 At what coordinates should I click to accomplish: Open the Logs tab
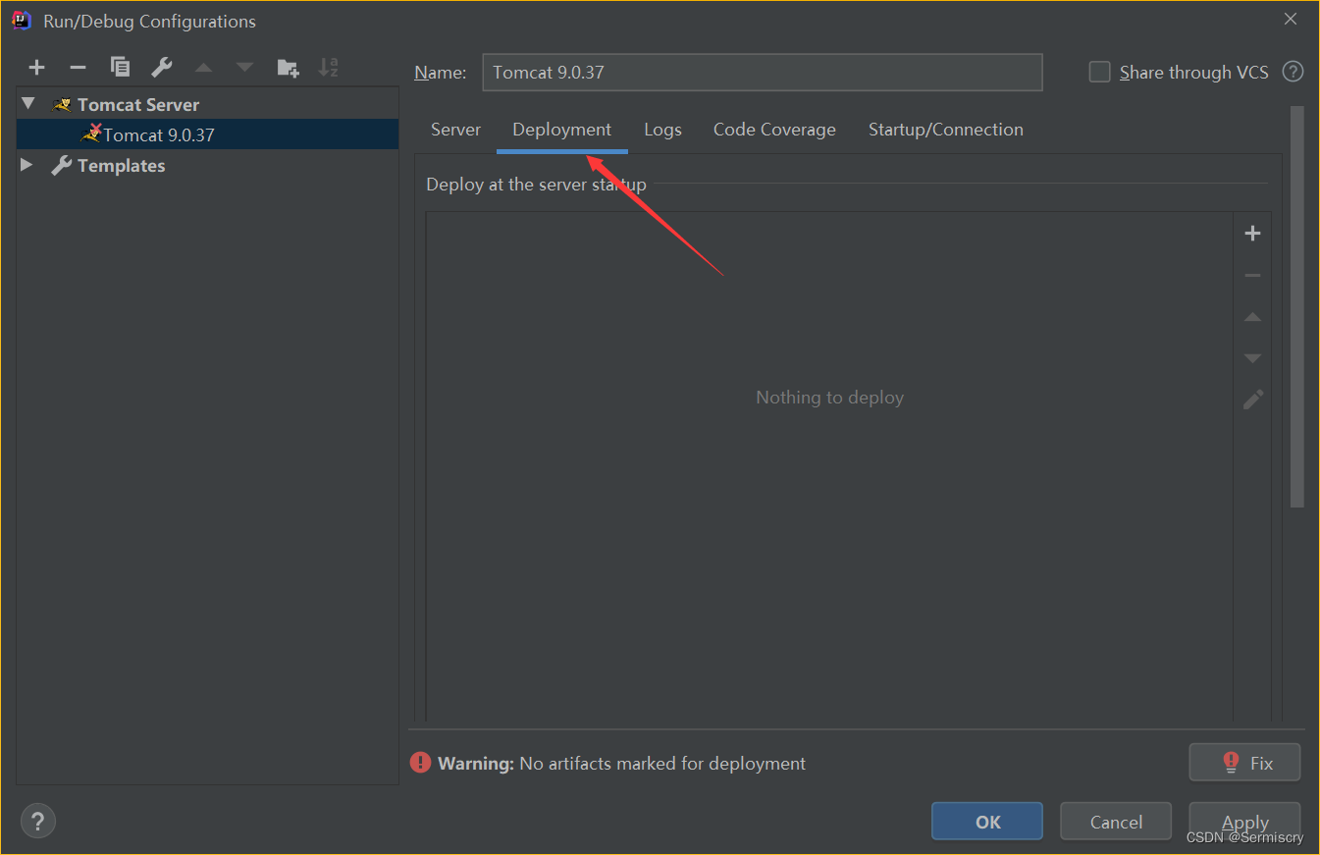pos(662,130)
